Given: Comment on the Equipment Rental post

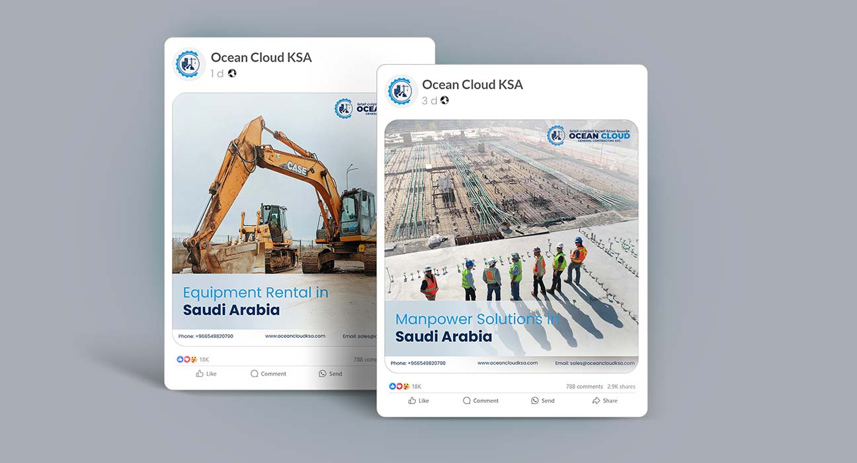Looking at the screenshot, I should pyautogui.click(x=268, y=374).
